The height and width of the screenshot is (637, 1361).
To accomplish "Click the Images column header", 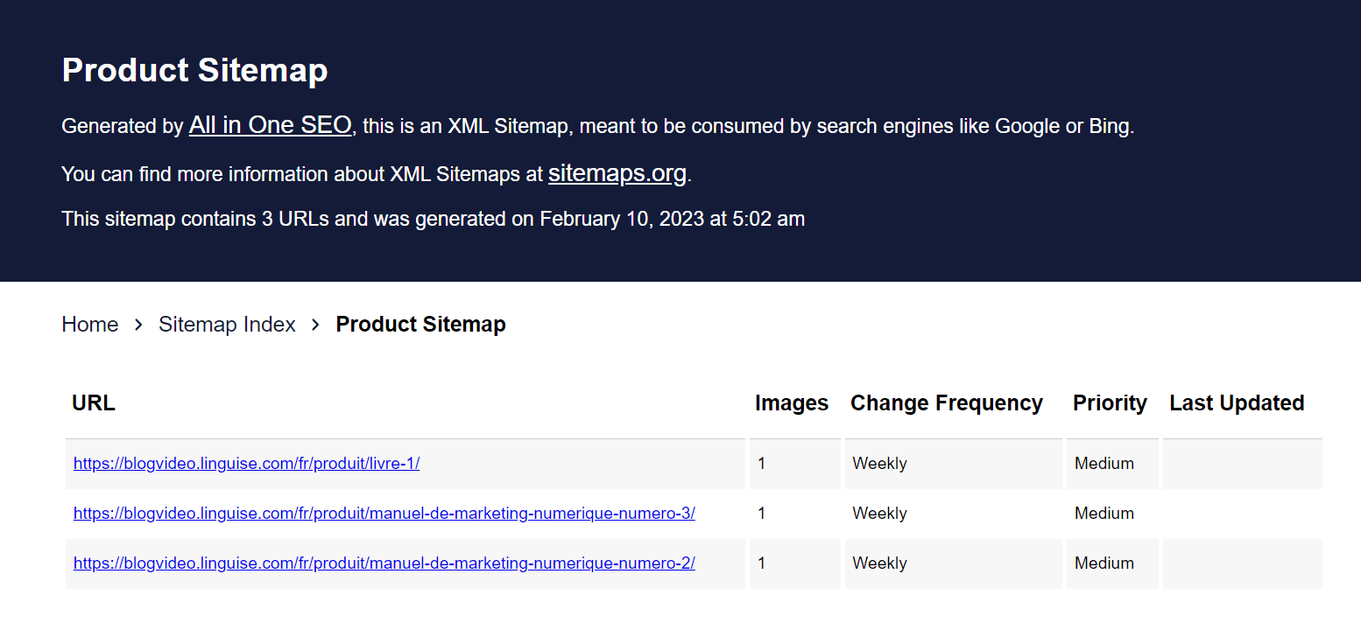I will tap(792, 403).
